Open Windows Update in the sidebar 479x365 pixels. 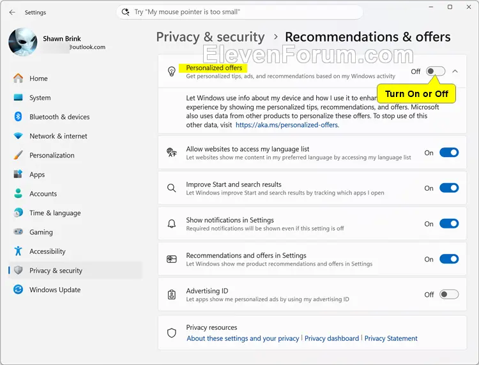(75, 290)
